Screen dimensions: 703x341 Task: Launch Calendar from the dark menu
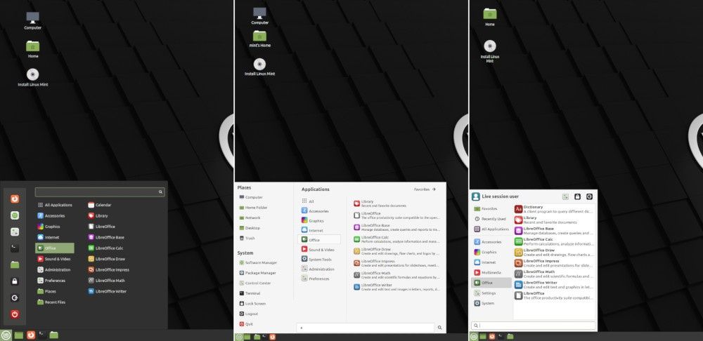[x=100, y=205]
